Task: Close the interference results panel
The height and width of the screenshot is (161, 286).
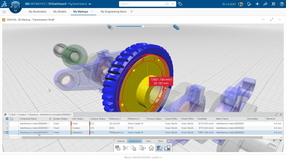Action: (x=281, y=114)
